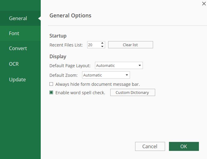Select the Update tab in sidebar
Viewport: 207px width, 159px height.
(x=20, y=79)
